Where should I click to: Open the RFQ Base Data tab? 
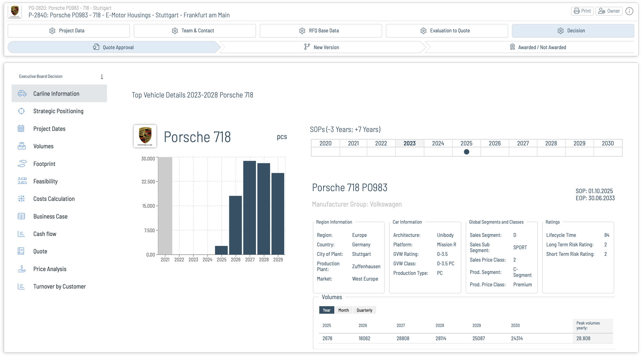tap(320, 31)
